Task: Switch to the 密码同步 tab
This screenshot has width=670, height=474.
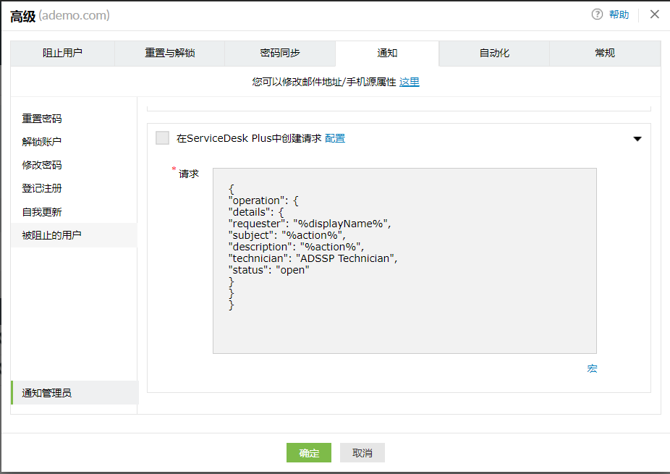Action: click(279, 53)
